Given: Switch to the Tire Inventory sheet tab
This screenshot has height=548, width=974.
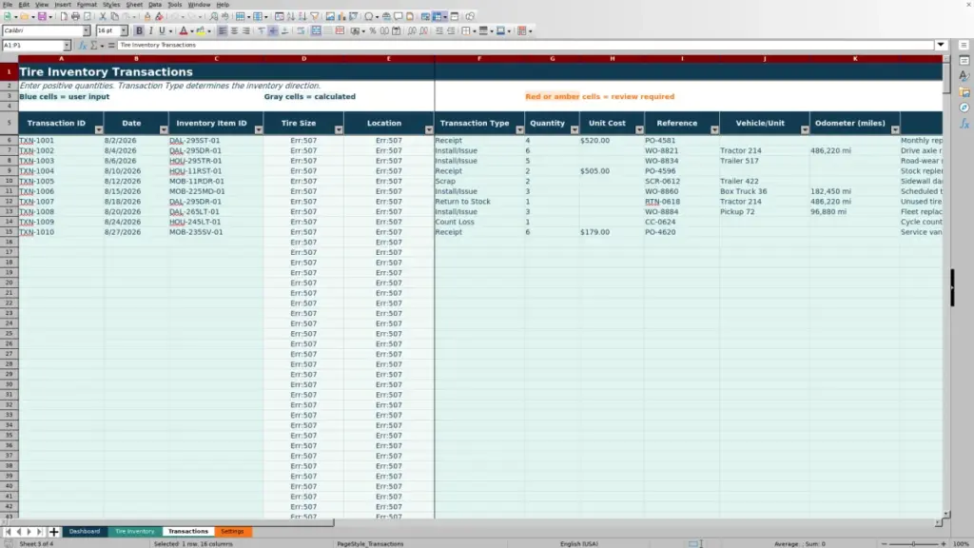Looking at the screenshot, I should point(135,532).
